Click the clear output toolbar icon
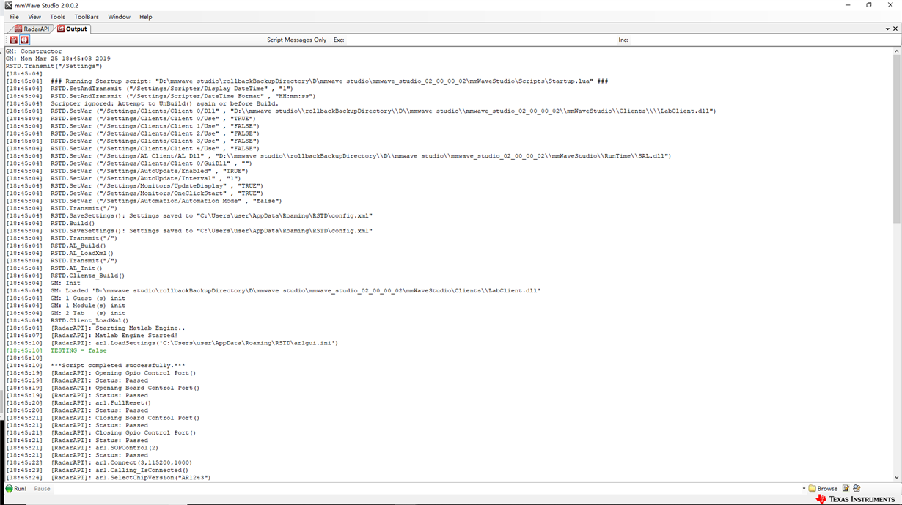The width and height of the screenshot is (902, 505). coord(13,40)
